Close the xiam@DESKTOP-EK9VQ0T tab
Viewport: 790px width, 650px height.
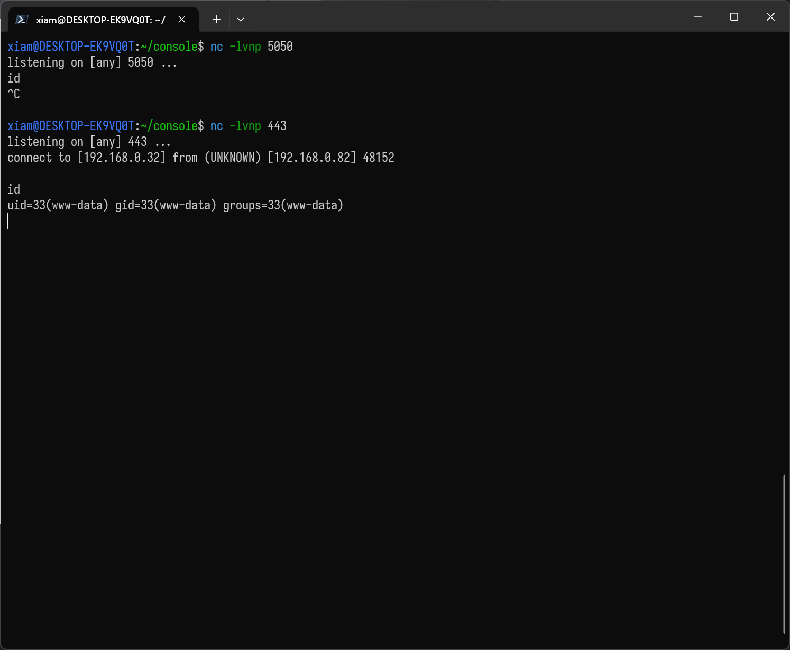click(x=182, y=20)
